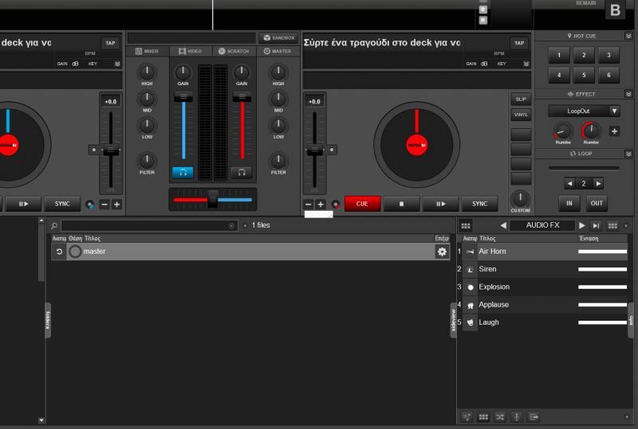Toggle right channel headphone cue button

[241, 172]
